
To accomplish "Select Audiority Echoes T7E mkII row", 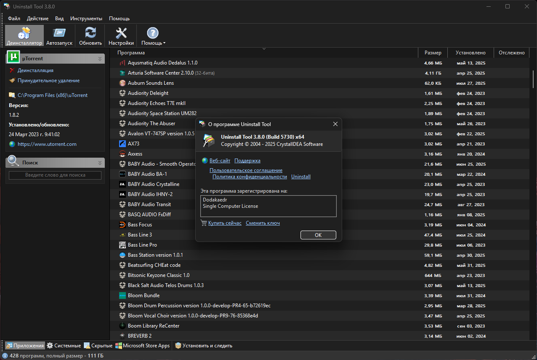I will pyautogui.click(x=319, y=103).
